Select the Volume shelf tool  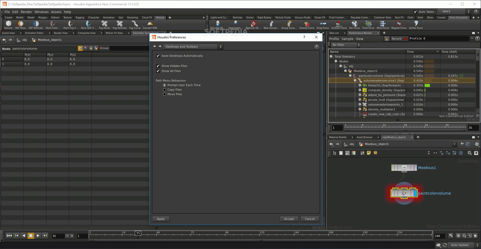tap(8, 25)
